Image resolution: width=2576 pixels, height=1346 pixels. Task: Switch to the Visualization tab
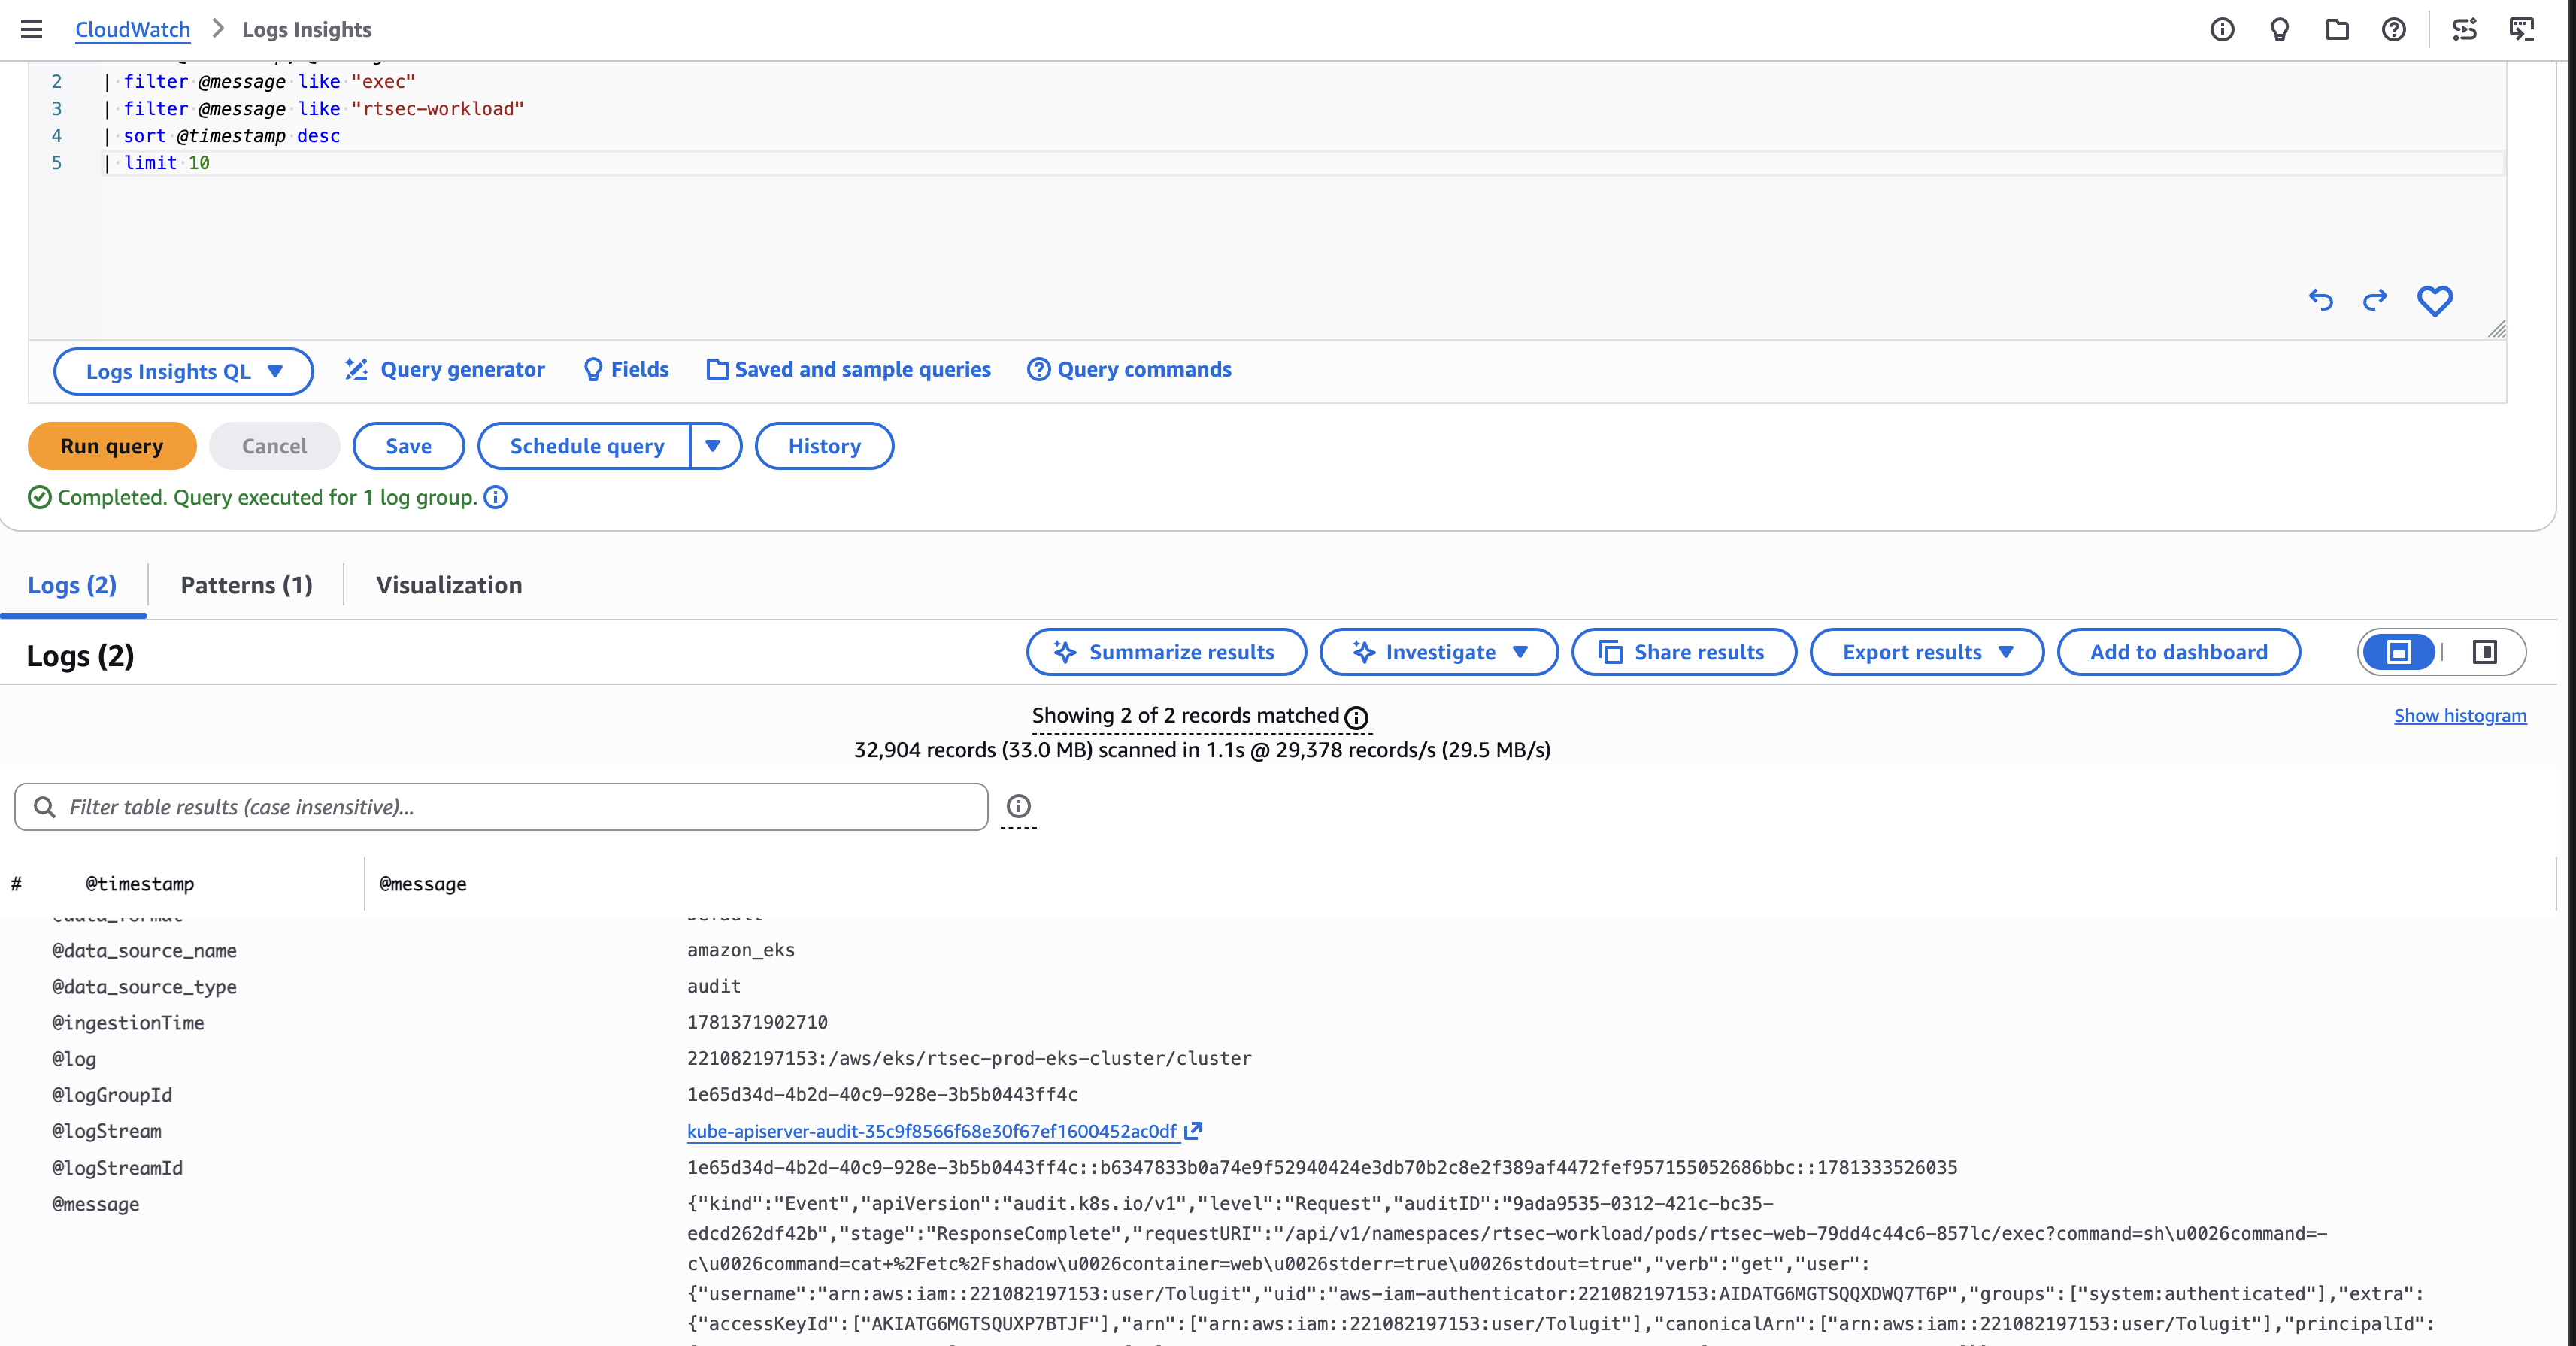(449, 585)
